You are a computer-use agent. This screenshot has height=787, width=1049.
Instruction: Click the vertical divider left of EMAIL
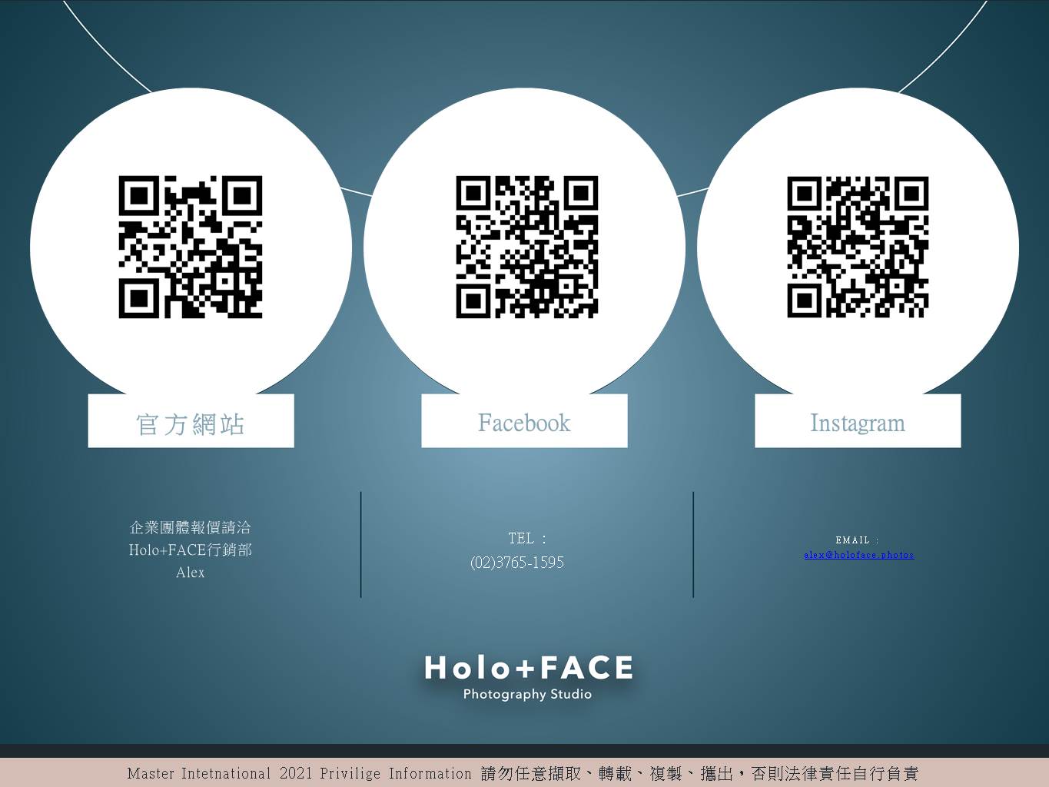point(693,544)
